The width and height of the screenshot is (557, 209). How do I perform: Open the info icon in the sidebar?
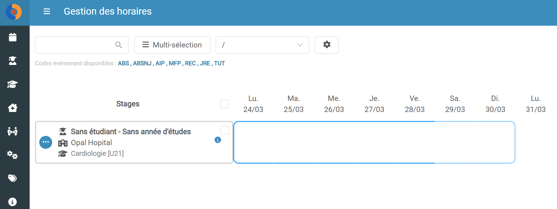point(13,202)
